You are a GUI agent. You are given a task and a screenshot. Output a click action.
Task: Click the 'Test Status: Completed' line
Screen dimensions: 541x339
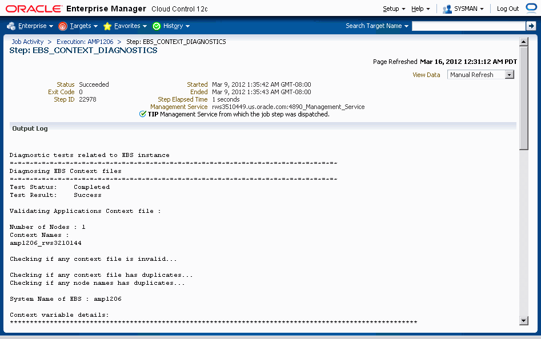(59, 187)
